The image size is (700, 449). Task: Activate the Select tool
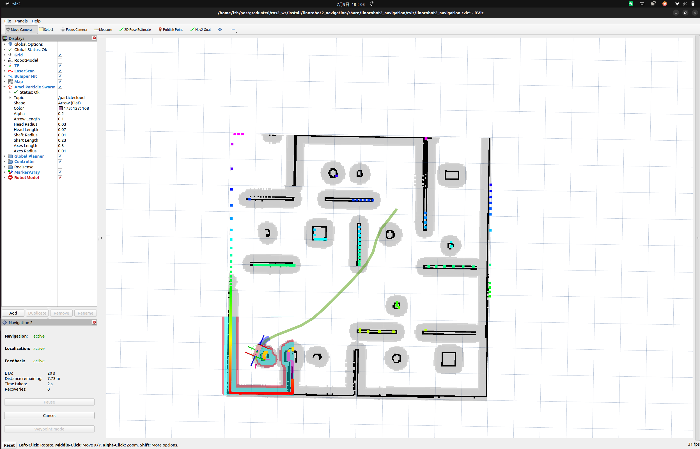pos(46,29)
